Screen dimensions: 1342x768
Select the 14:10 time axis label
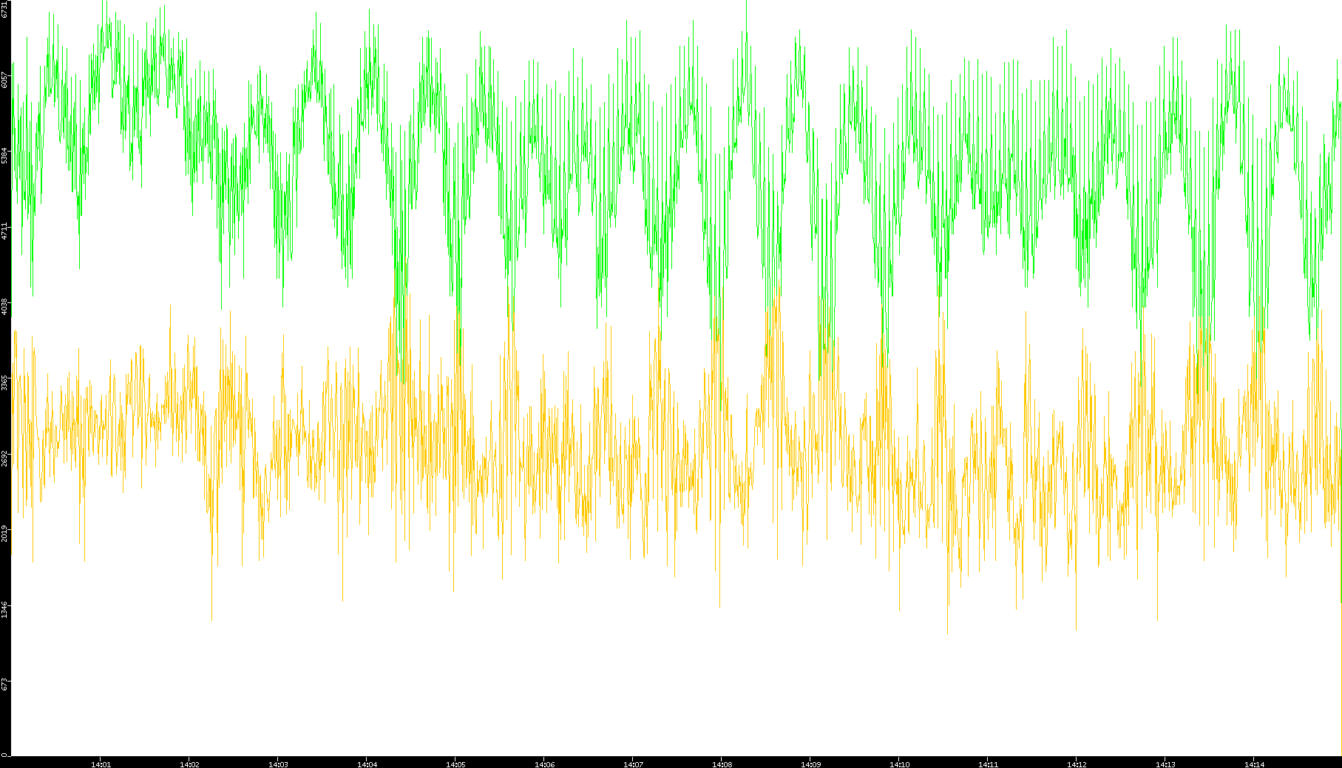(899, 764)
